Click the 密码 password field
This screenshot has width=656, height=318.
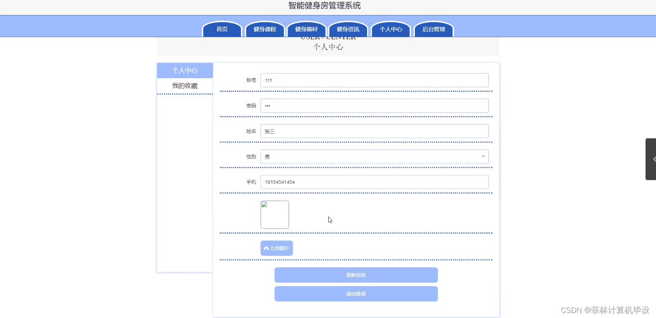point(374,105)
